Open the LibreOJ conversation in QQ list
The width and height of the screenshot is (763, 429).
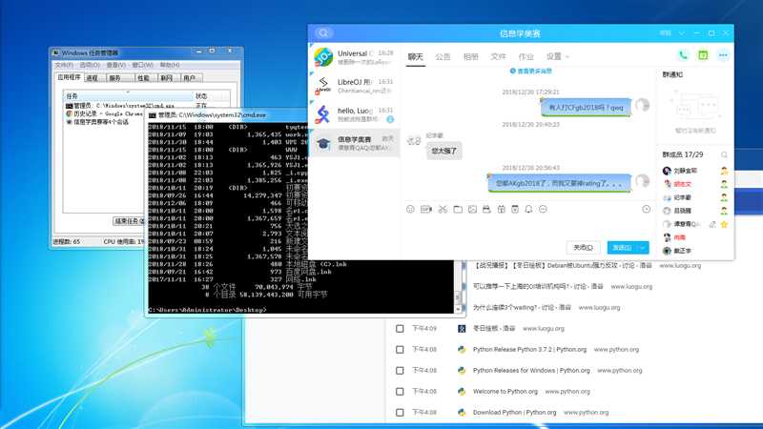click(x=354, y=86)
